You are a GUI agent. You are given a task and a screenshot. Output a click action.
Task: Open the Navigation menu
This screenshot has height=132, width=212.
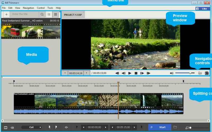point(28,8)
